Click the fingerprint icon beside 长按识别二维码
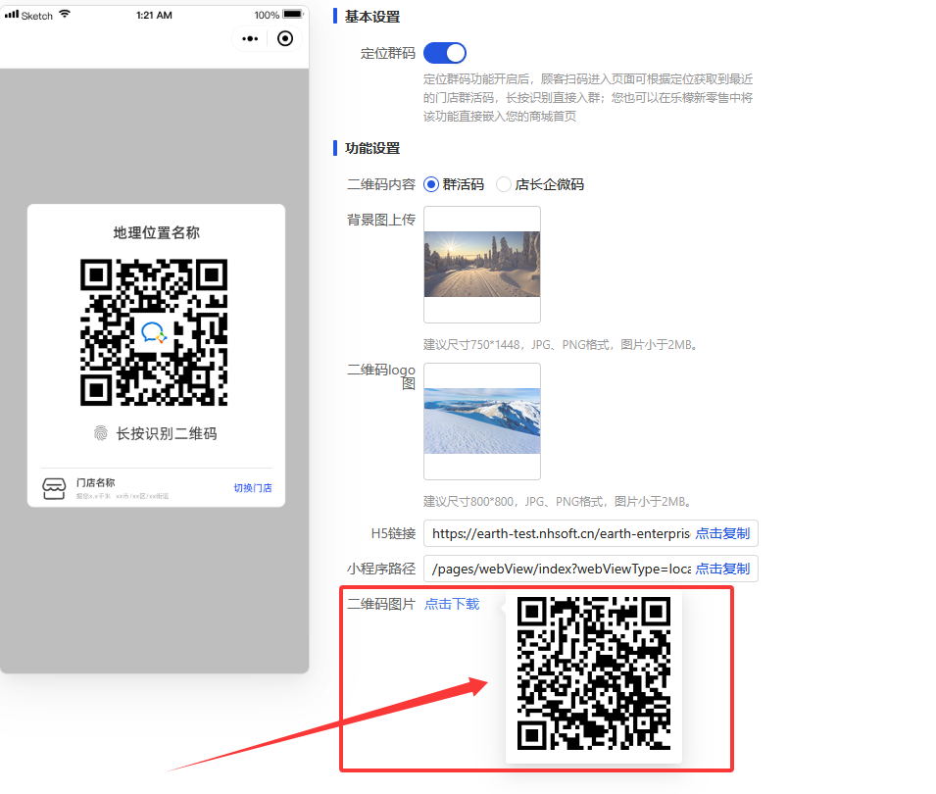Image resolution: width=936 pixels, height=794 pixels. [x=101, y=433]
